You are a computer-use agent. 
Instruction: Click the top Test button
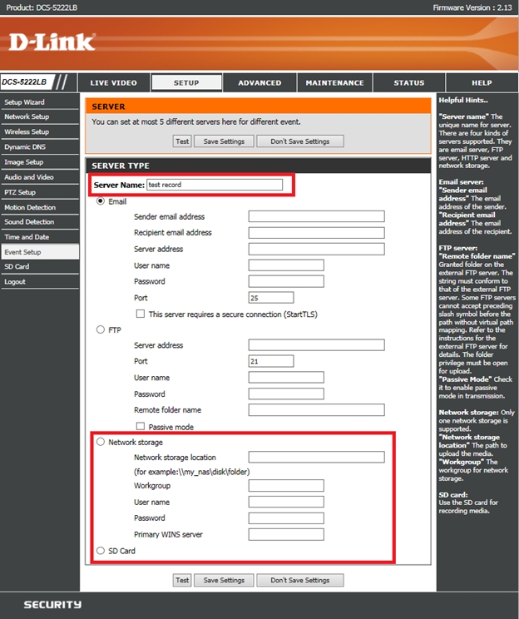tap(181, 141)
